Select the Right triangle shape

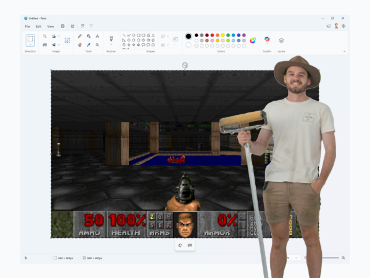tap(124, 40)
